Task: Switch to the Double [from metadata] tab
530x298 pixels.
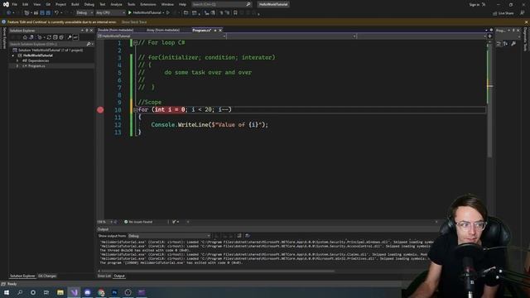Action: 116,30
